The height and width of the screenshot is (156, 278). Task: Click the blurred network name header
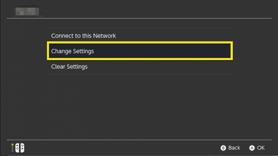click(27, 11)
